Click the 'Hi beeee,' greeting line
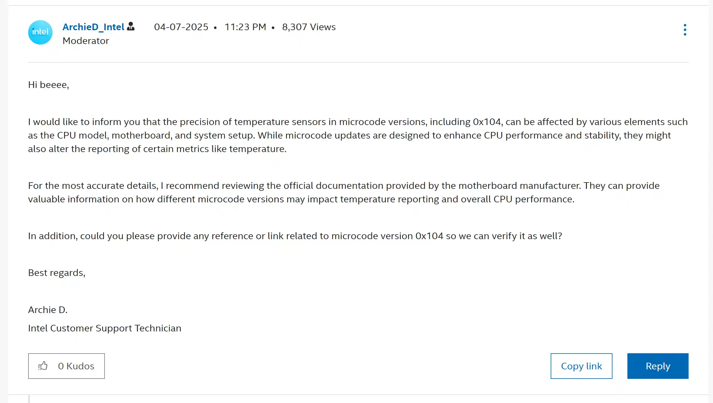The width and height of the screenshot is (713, 403). pyautogui.click(x=49, y=85)
